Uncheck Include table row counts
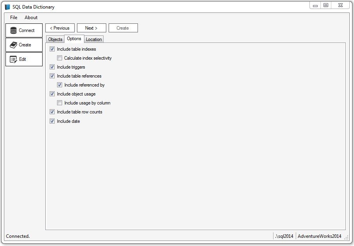The image size is (354, 246). tap(52, 112)
